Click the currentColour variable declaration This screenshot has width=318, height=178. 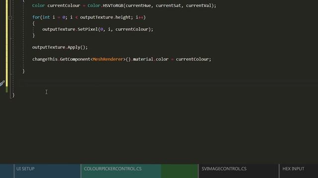pyautogui.click(x=64, y=5)
